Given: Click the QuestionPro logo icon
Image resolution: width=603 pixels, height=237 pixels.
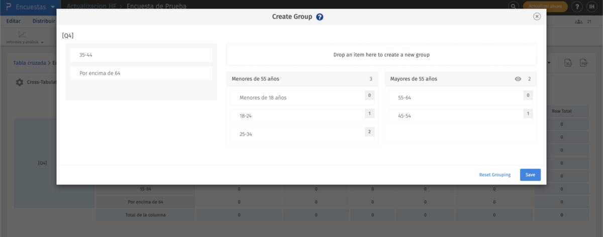Looking at the screenshot, I should coord(9,7).
